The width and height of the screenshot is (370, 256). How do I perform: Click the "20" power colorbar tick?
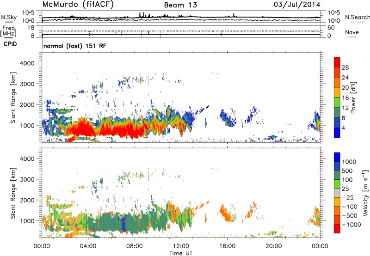point(345,88)
